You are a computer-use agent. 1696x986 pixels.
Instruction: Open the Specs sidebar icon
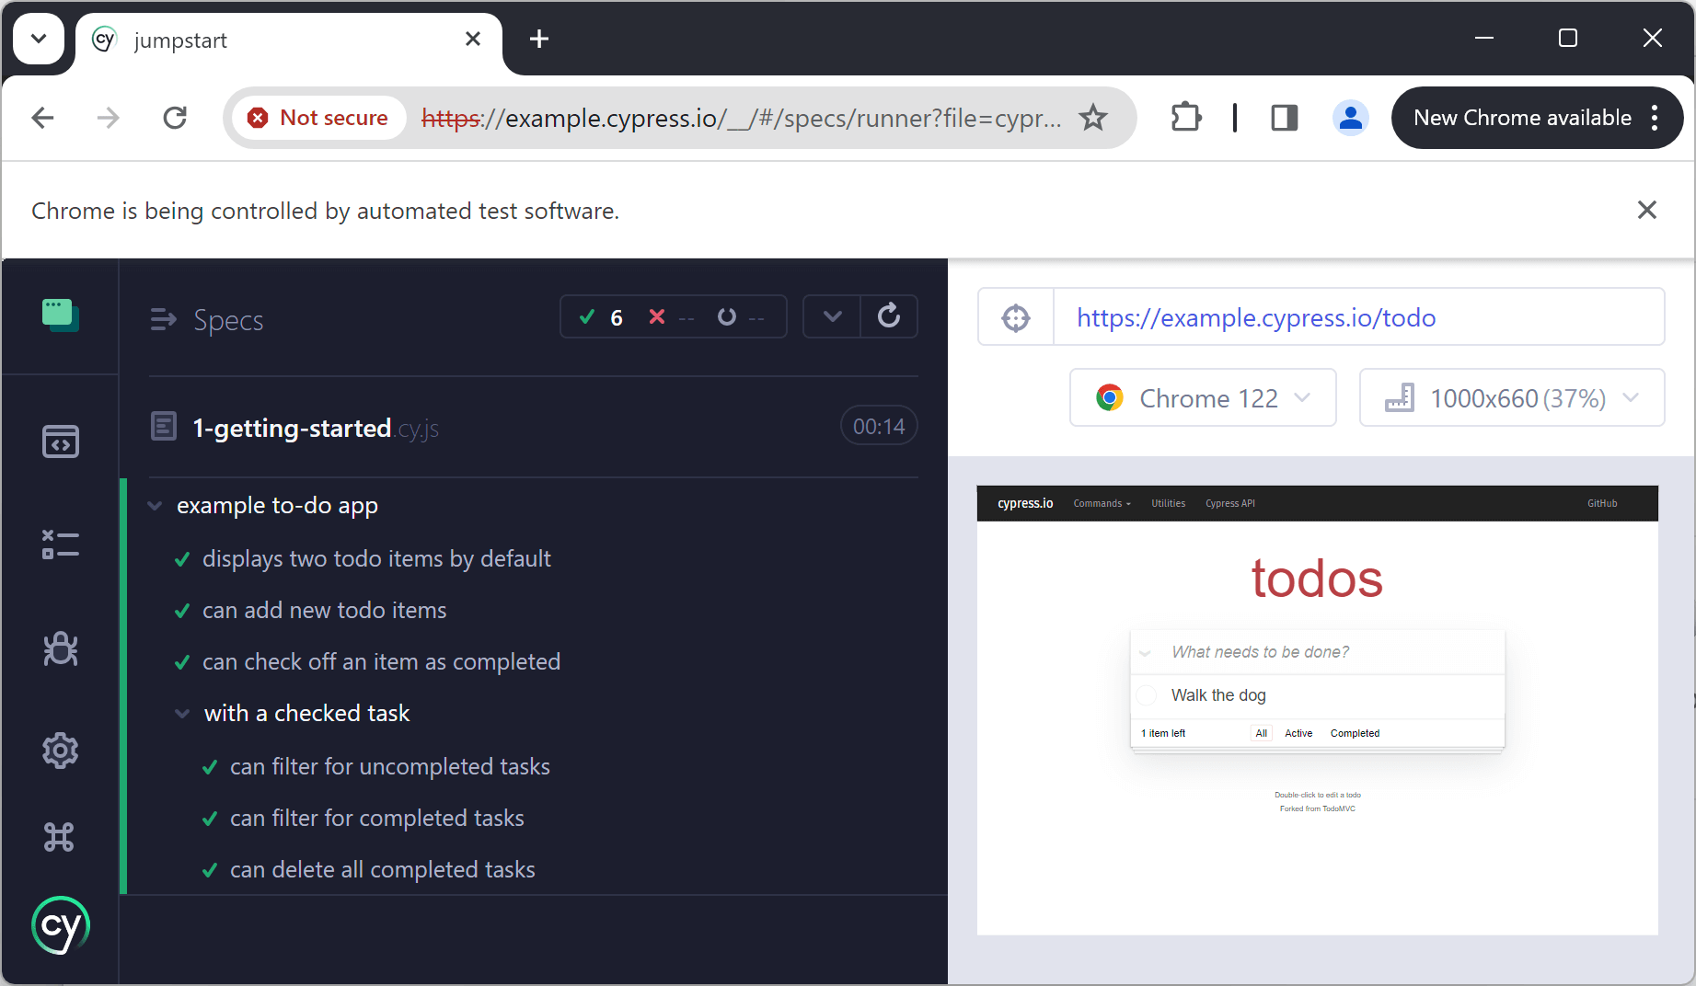pyautogui.click(x=61, y=441)
